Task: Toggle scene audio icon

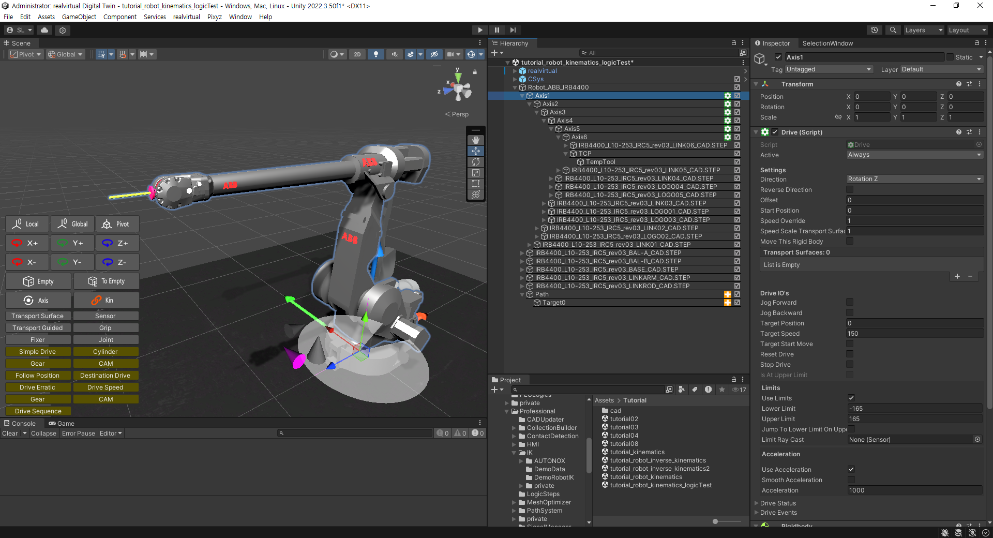Action: point(395,54)
